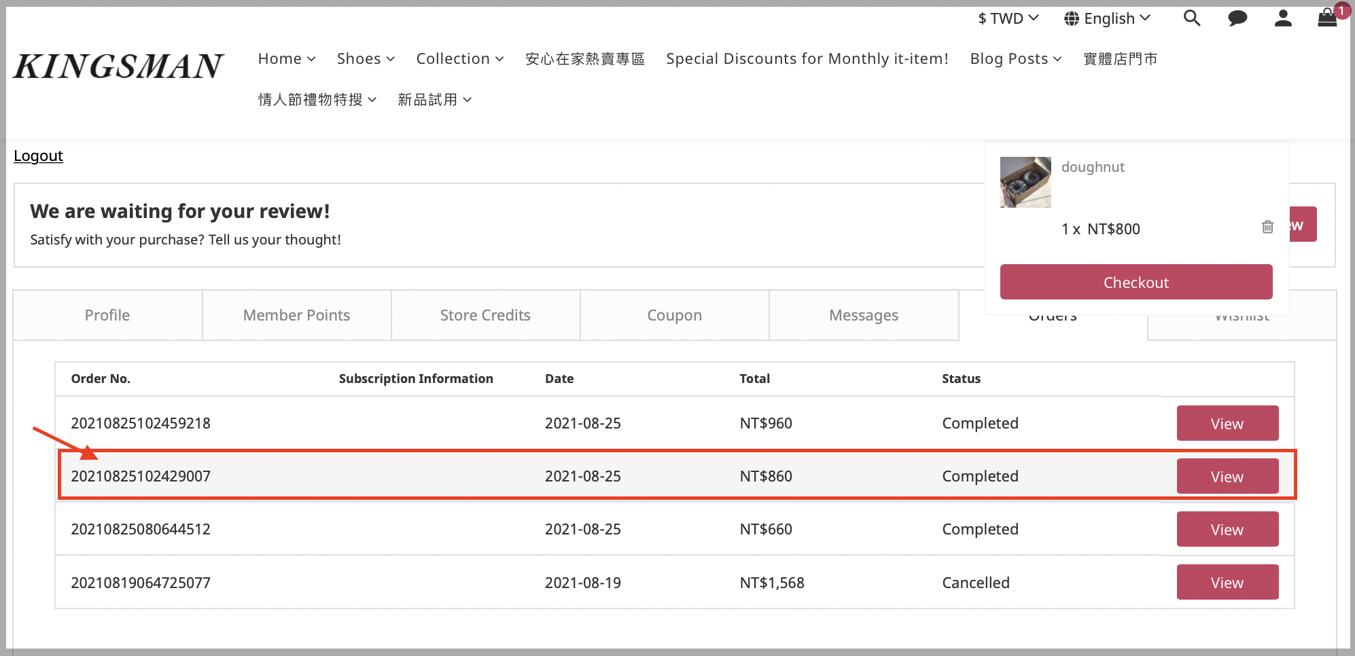Switch to the Store Credits tab
The image size is (1355, 656).
pyautogui.click(x=485, y=315)
